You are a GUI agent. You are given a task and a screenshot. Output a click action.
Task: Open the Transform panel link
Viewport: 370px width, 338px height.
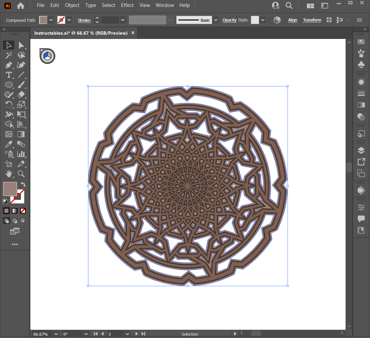(x=312, y=20)
